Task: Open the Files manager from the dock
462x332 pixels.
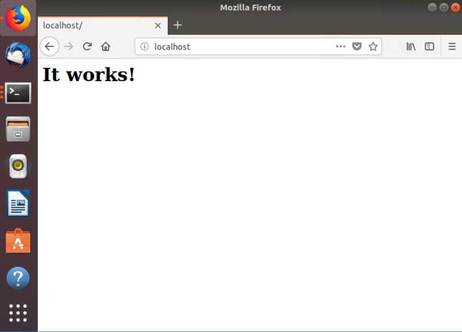Action: [x=18, y=129]
